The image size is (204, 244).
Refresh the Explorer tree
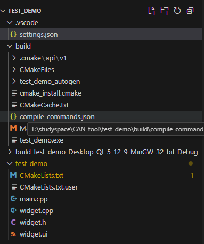coord(177,11)
